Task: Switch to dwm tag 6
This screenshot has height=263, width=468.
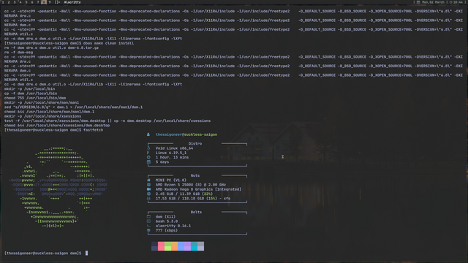Action: click(32, 2)
